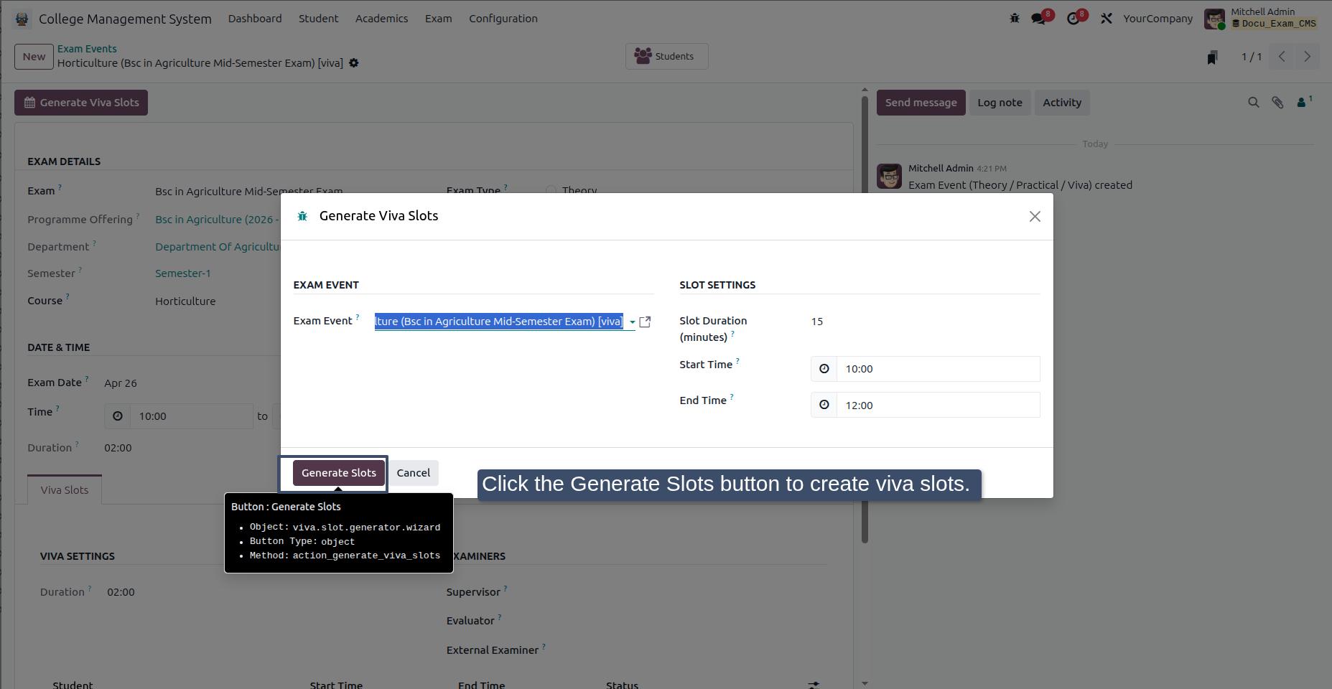This screenshot has height=689, width=1332.
Task: Close the Generate Viva Slots dialog
Action: pyautogui.click(x=1035, y=216)
